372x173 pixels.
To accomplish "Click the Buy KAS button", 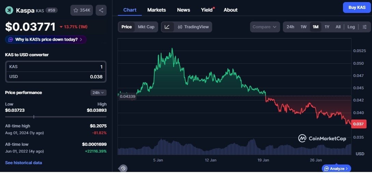I will [357, 7].
